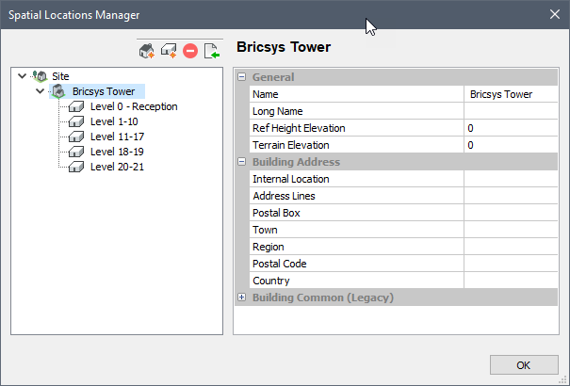Select Level 0 - Reception story

[x=134, y=106]
